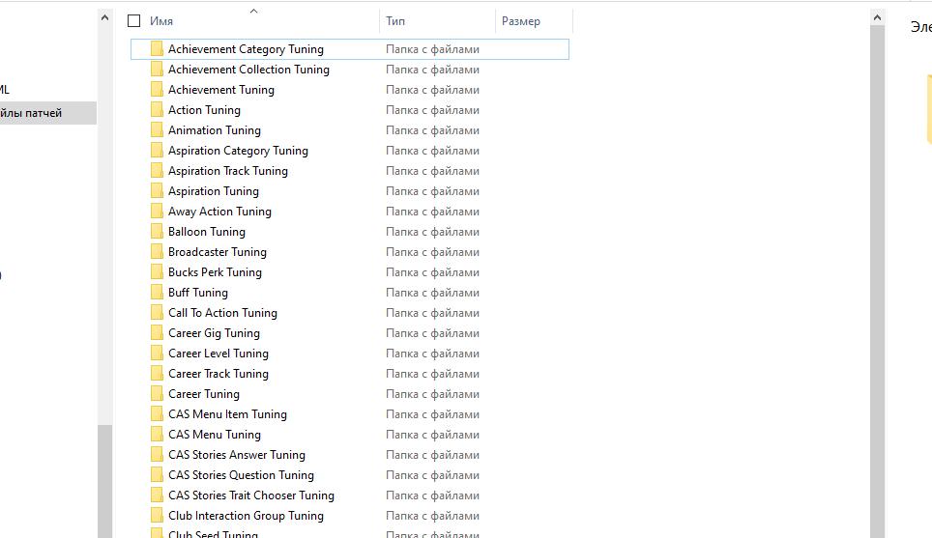932x538 pixels.
Task: Click the Animation Tuning folder icon
Action: 157,130
